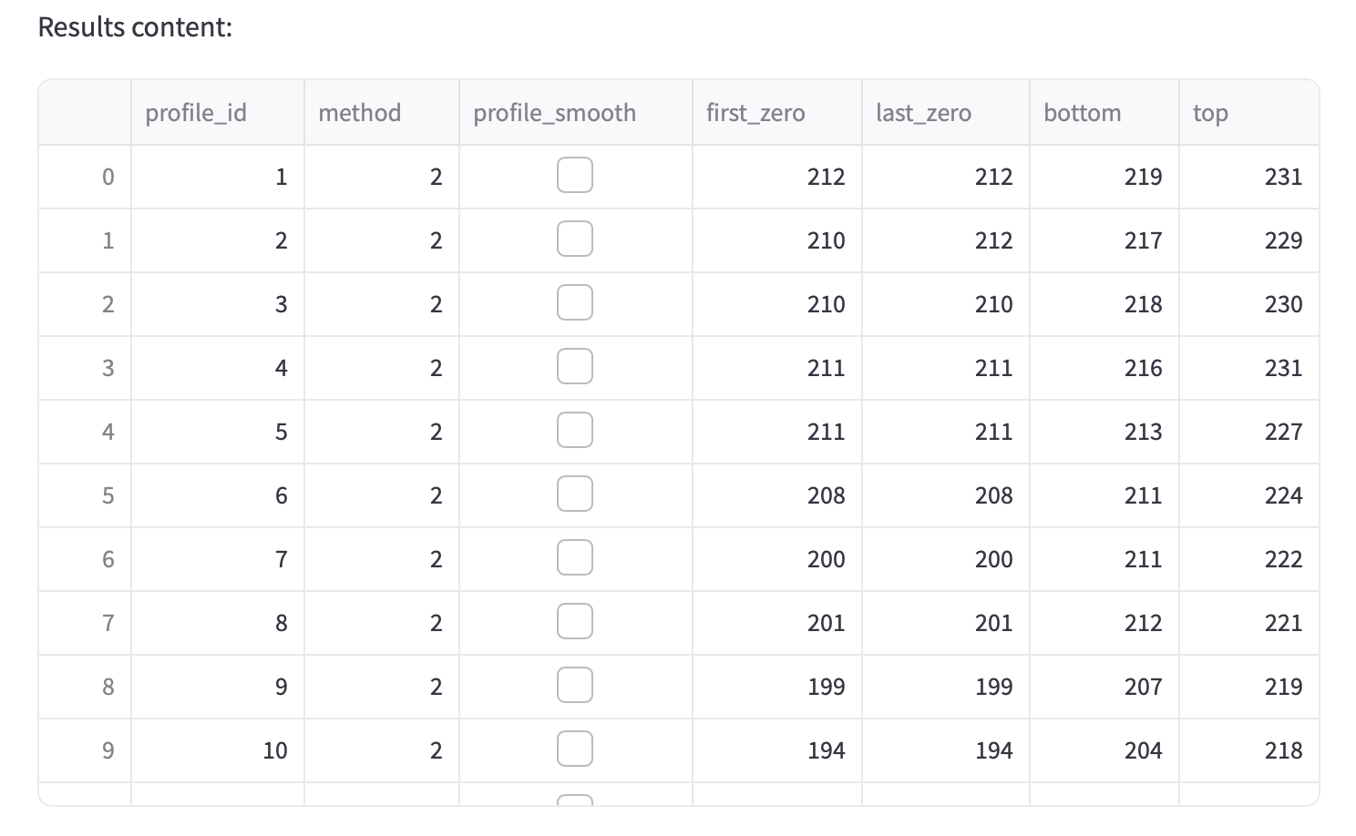Click the top column header

[x=1249, y=113]
